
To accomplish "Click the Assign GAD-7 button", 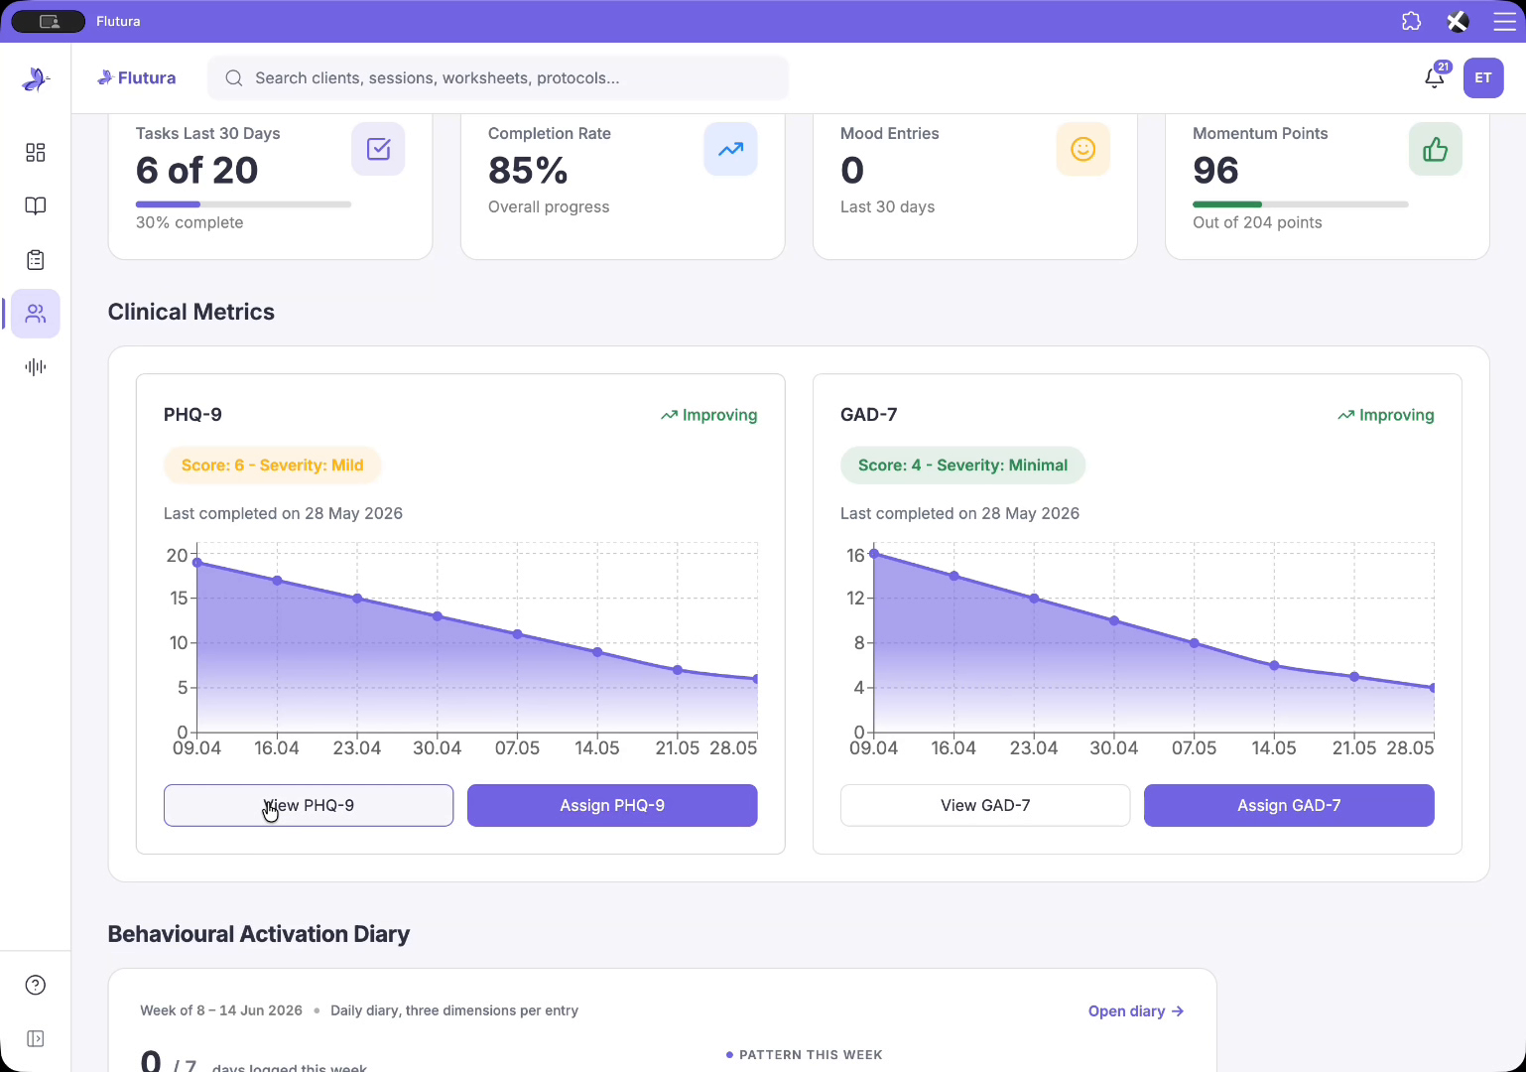I will 1289,805.
